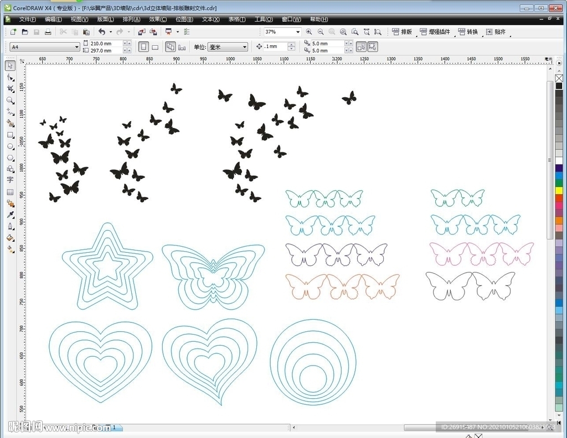Click the Zoom Out magnifier icon
567x438 pixels.
(x=321, y=32)
